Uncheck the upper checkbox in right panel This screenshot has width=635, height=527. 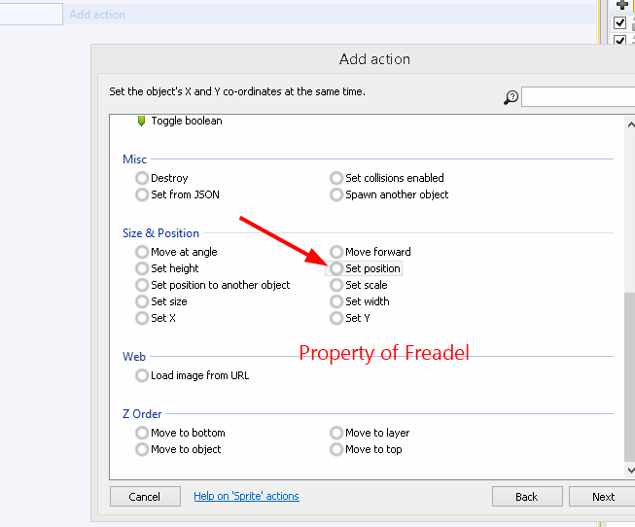tap(620, 23)
